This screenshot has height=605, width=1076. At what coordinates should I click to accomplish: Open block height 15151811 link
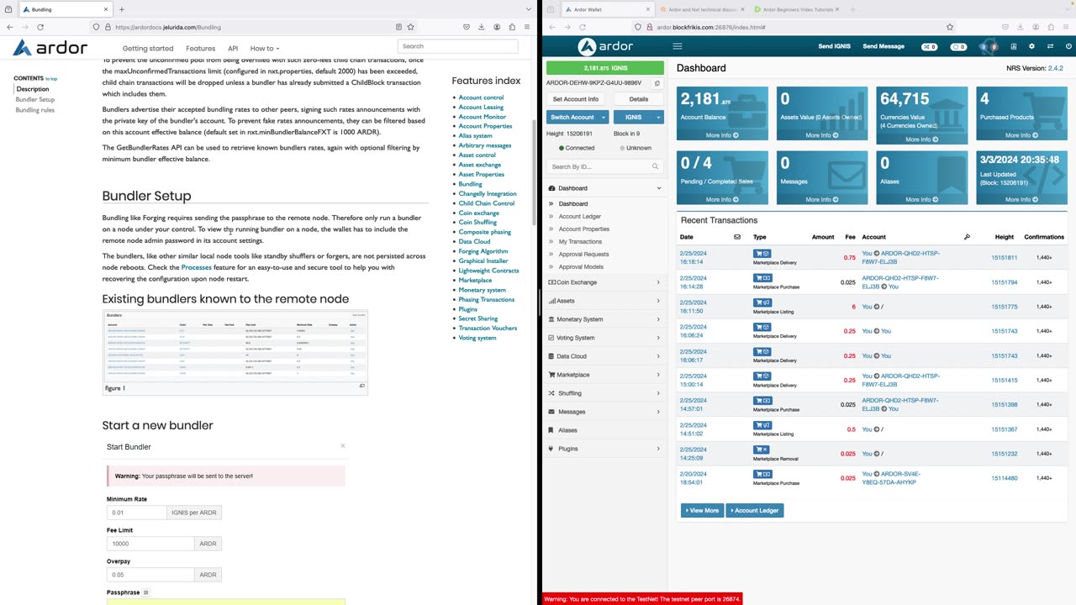coord(1004,258)
